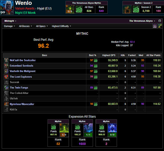Sort by Med column header
164x151 pixels.
point(141,55)
